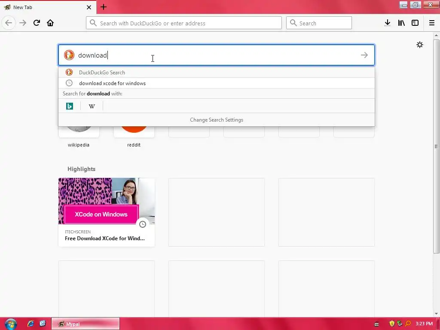The height and width of the screenshot is (330, 440).
Task: Open the wikipedia top site tile
Action: click(x=79, y=137)
